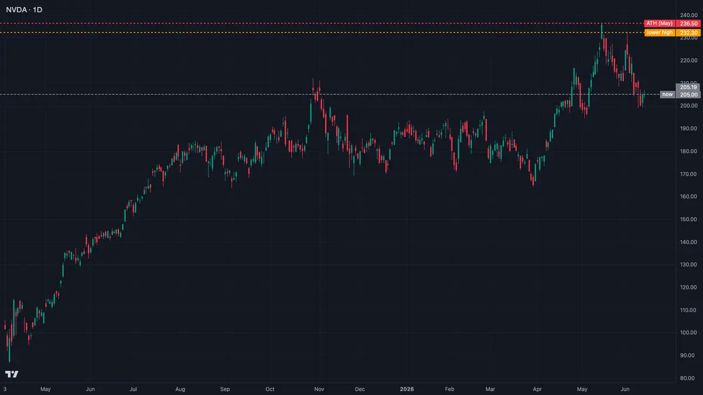Click the 205.19 last price tag
The width and height of the screenshot is (703, 395).
pyautogui.click(x=688, y=87)
